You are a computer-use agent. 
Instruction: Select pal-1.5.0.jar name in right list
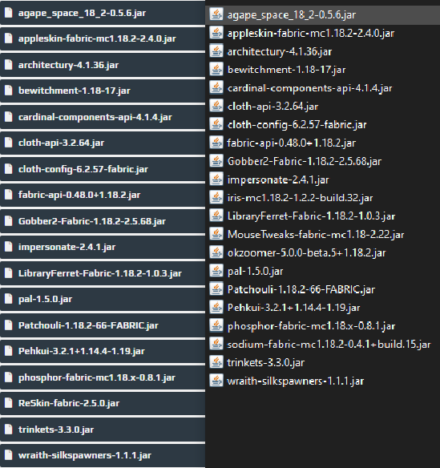[255, 272]
